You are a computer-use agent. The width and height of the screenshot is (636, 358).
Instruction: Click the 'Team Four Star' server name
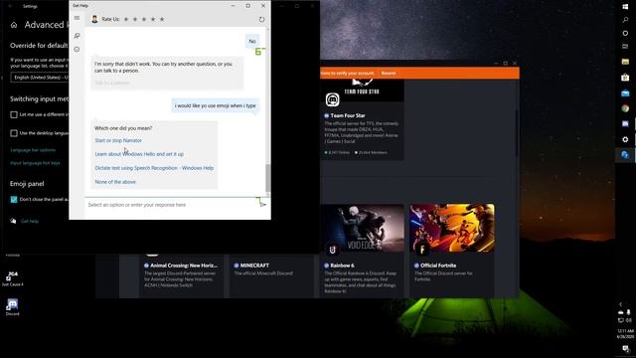(x=348, y=115)
